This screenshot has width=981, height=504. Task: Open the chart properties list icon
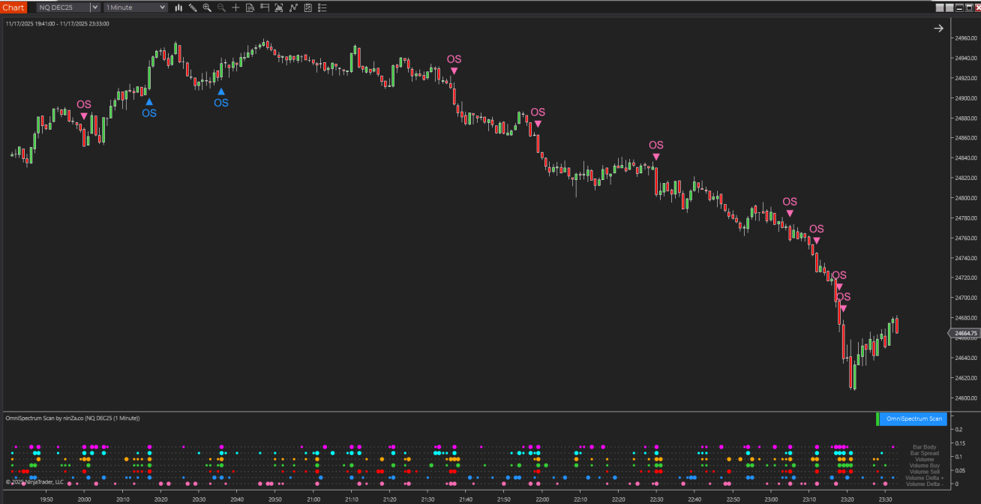pyautogui.click(x=322, y=7)
